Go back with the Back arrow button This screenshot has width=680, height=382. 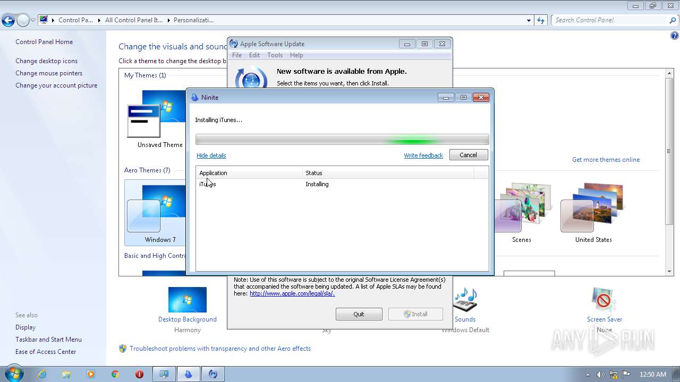(x=8, y=21)
